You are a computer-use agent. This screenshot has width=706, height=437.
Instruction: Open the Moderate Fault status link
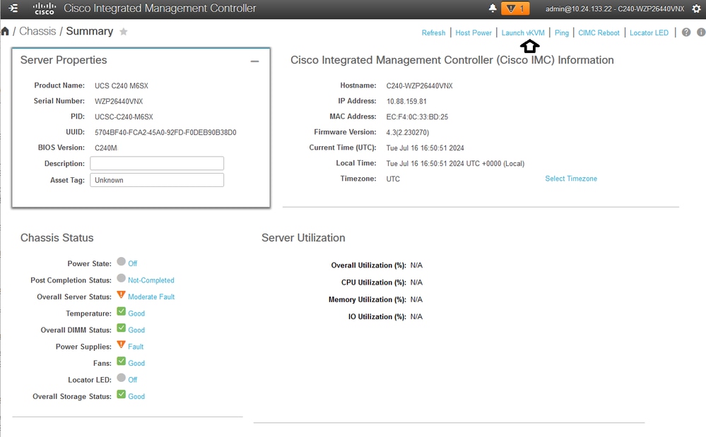click(x=151, y=297)
